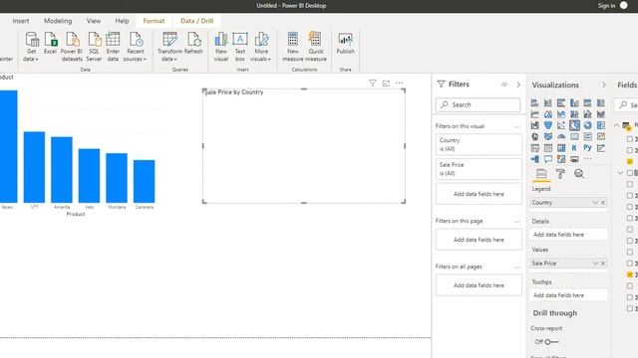638x358 pixels.
Task: Select the Stacked bar chart visualization
Action: 534,103
